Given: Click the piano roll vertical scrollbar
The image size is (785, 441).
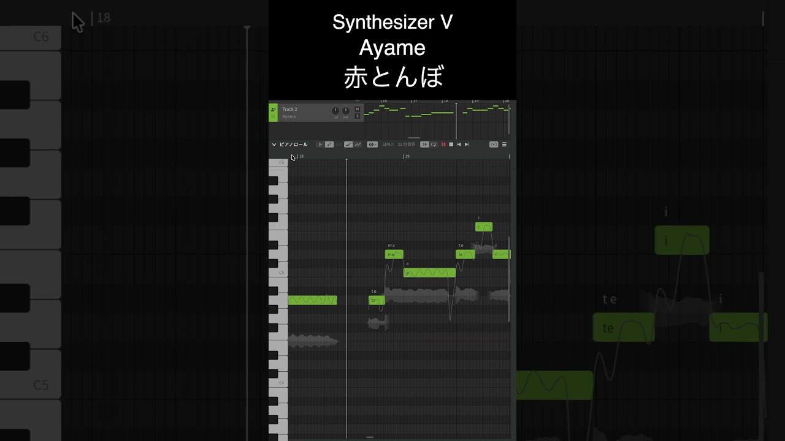Looking at the screenshot, I should (x=509, y=279).
